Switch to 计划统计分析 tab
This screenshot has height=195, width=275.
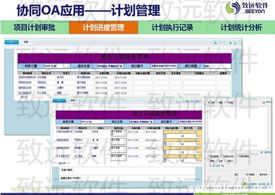(x=241, y=27)
